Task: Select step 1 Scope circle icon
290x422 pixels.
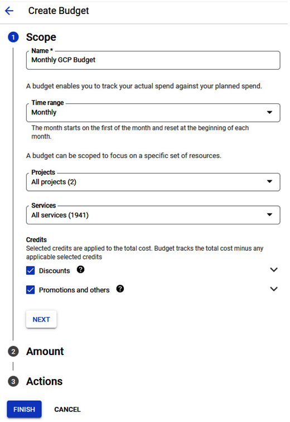Action: 13,37
